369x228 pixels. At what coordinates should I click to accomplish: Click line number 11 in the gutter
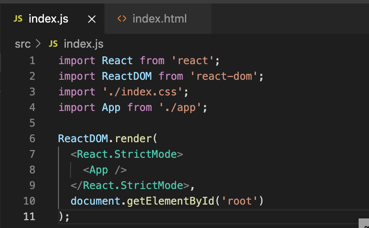click(x=29, y=216)
